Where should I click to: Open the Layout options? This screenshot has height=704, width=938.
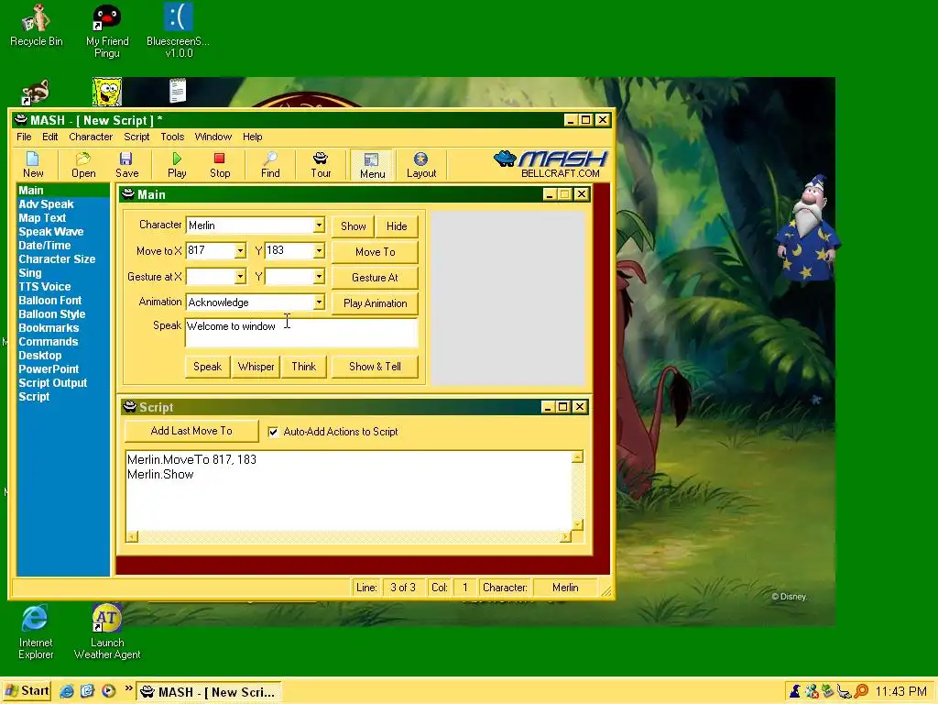tap(421, 165)
